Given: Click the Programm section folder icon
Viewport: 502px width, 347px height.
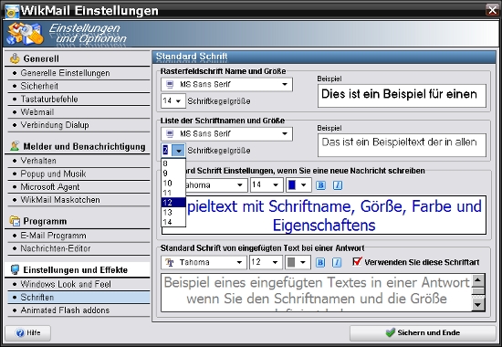Looking at the screenshot, I should (15, 221).
